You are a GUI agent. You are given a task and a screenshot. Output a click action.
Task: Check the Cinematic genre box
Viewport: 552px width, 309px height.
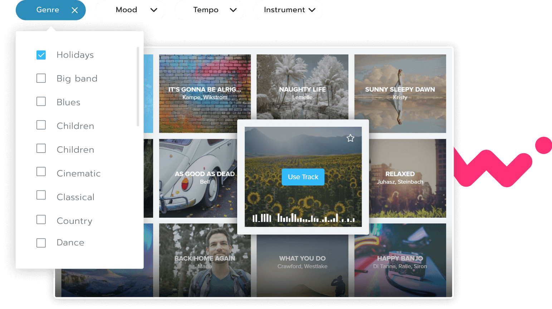click(x=41, y=172)
